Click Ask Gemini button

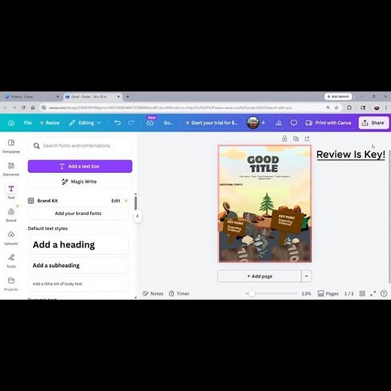(x=338, y=96)
